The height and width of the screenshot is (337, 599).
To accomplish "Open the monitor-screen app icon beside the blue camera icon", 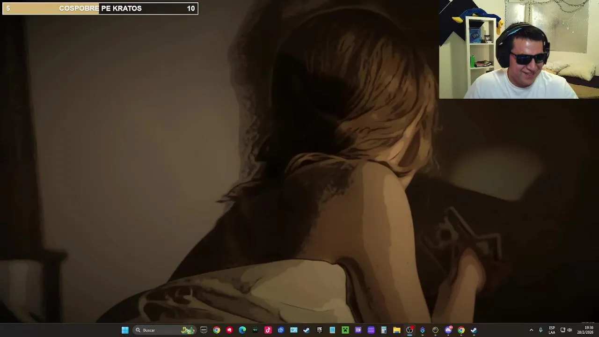I will pos(294,330).
